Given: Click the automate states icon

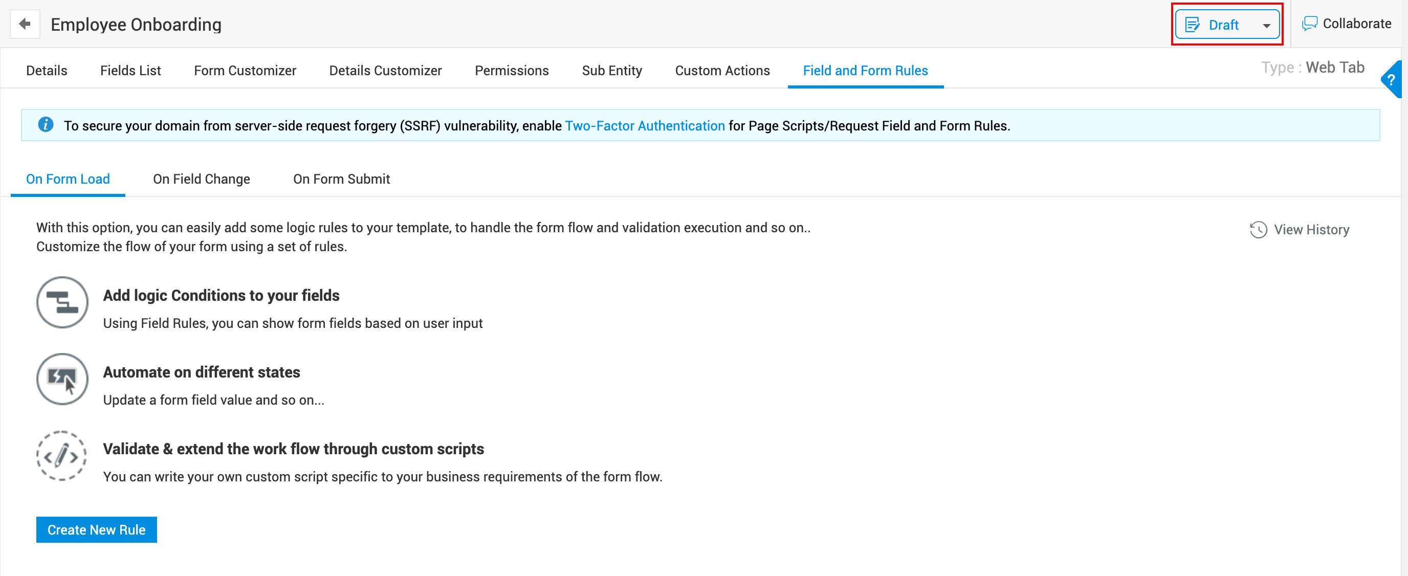Looking at the screenshot, I should click(x=62, y=379).
